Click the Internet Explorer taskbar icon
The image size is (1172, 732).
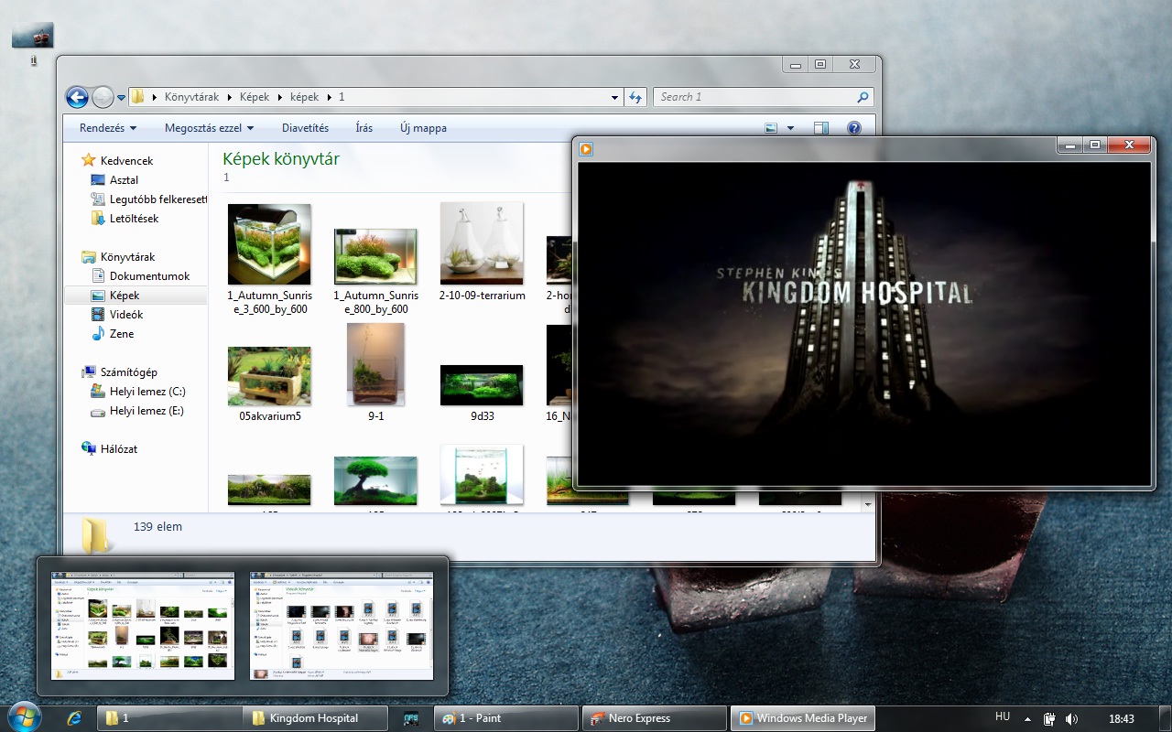(x=75, y=718)
